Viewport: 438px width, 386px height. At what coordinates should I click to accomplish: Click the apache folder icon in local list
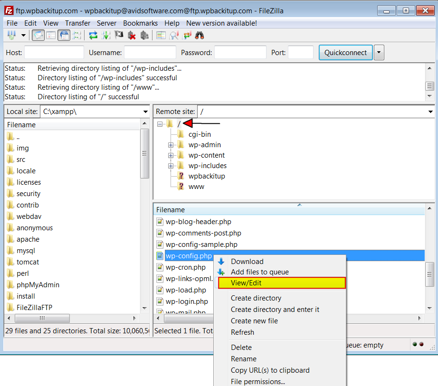pyautogui.click(x=10, y=239)
